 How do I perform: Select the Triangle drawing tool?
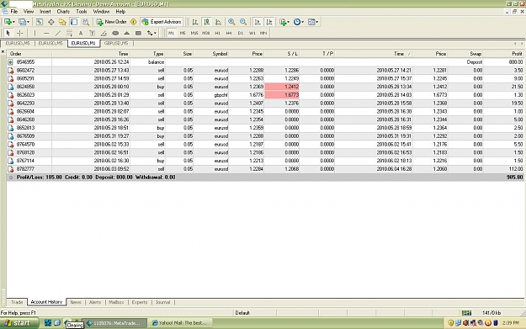[127, 33]
